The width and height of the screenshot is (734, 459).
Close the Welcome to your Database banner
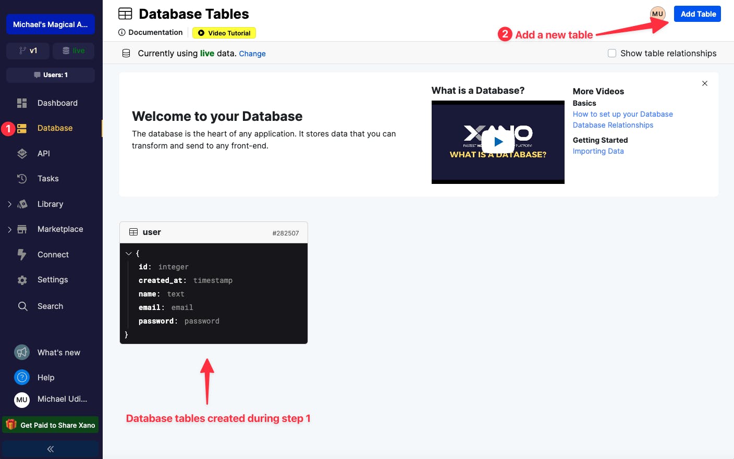[x=705, y=83]
